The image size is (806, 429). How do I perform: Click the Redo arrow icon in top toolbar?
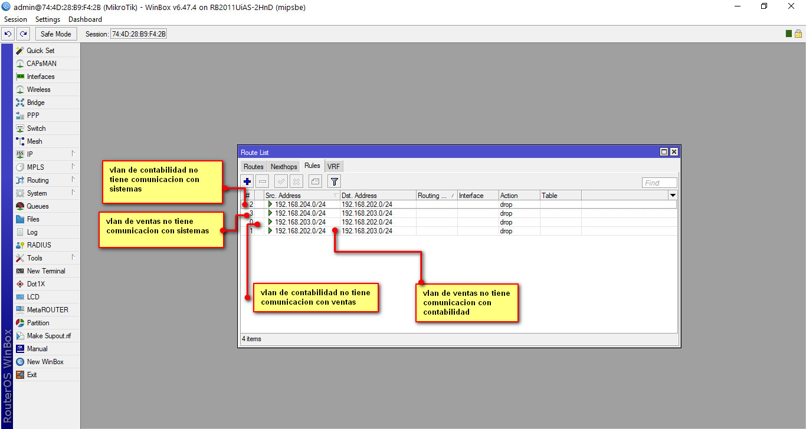(x=23, y=34)
